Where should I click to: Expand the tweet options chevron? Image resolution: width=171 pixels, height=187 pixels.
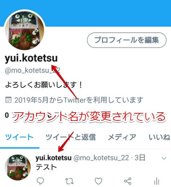pos(164,158)
